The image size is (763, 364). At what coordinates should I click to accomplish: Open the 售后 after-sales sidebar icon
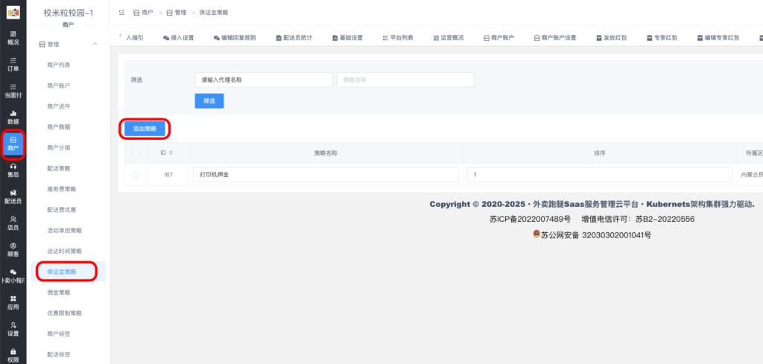pyautogui.click(x=13, y=170)
